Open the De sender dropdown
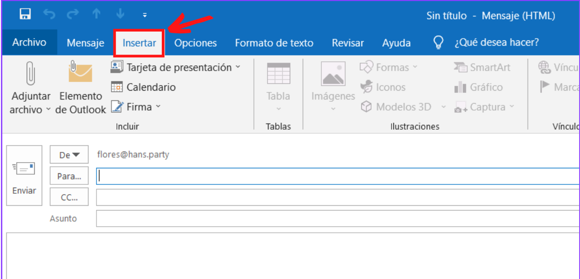This screenshot has width=580, height=279. 69,155
